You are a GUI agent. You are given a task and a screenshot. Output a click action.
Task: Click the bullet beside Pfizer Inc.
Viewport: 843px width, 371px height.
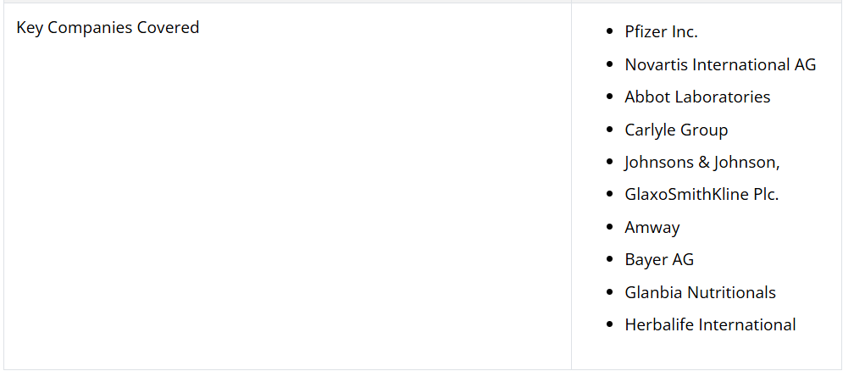(609, 31)
